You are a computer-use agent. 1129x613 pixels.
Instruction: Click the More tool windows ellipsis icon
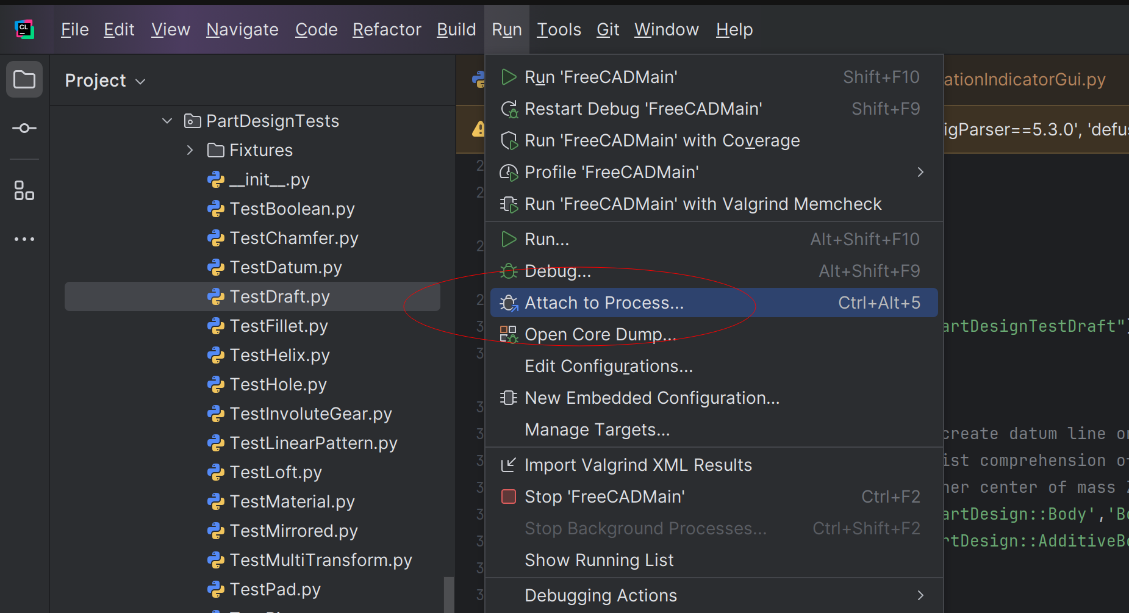pos(24,239)
